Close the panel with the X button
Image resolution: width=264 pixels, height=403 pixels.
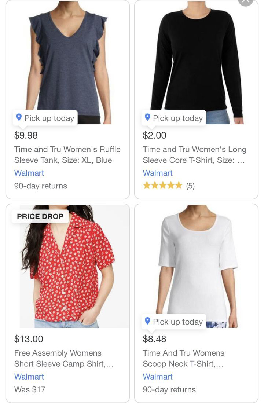pyautogui.click(x=246, y=1)
